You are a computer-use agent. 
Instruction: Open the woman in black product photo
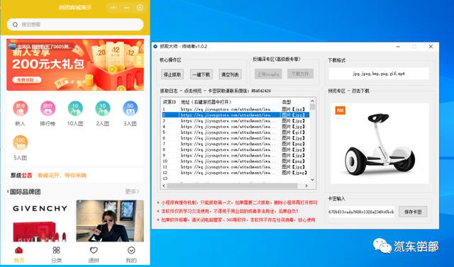pyautogui.click(x=110, y=221)
